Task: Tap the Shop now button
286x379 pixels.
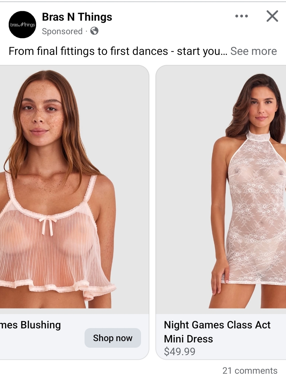Action: 113,338
